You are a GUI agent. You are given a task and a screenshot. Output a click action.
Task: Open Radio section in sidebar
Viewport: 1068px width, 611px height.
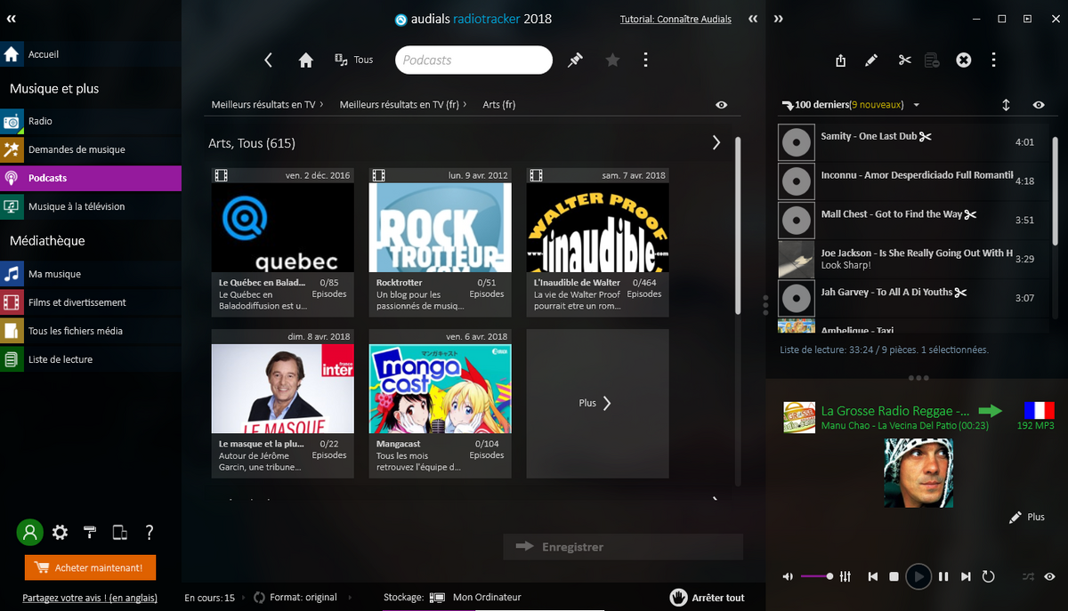coord(91,121)
